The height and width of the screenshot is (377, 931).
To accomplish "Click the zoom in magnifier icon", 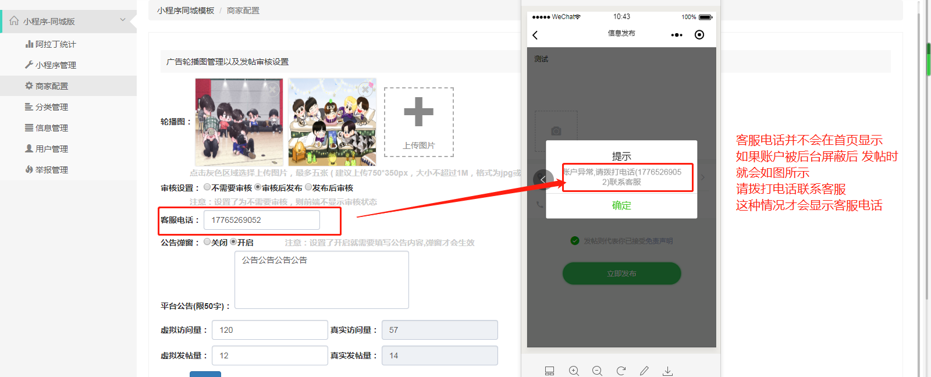I will 574,371.
